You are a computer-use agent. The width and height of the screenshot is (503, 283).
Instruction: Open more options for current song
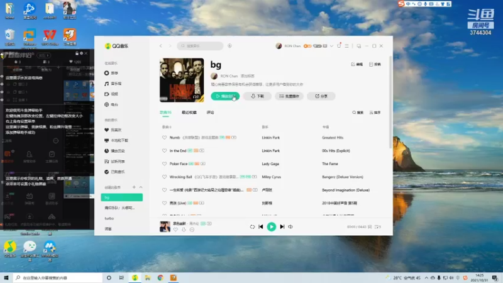click(x=192, y=230)
